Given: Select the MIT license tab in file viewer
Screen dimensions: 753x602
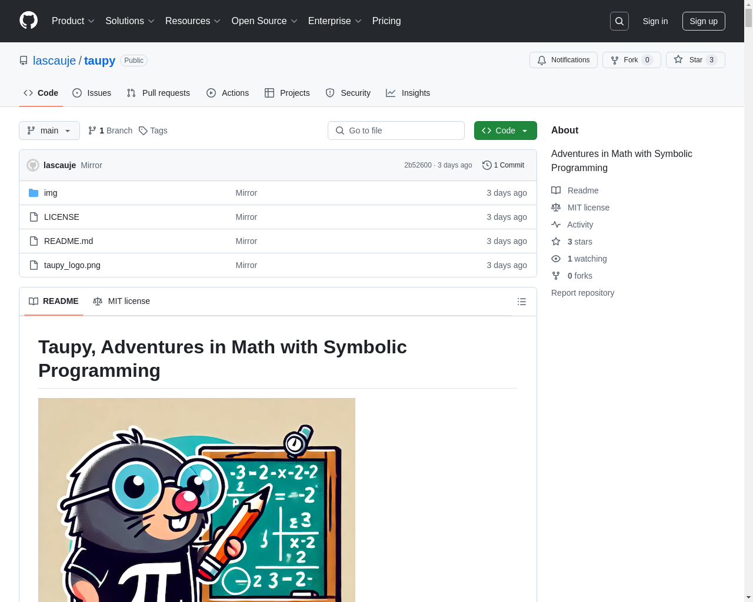Looking at the screenshot, I should [x=121, y=301].
